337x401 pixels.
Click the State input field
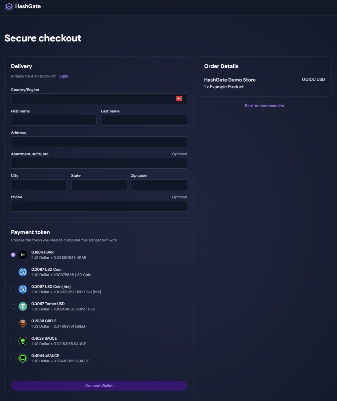pos(99,185)
